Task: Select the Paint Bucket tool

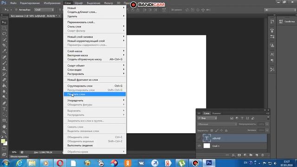Action: tap(4, 86)
